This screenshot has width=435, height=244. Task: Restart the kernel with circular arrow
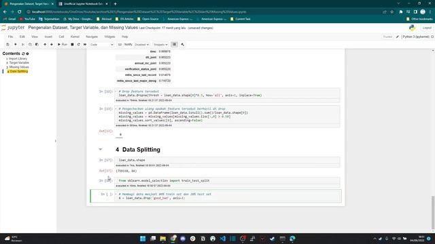click(x=79, y=45)
